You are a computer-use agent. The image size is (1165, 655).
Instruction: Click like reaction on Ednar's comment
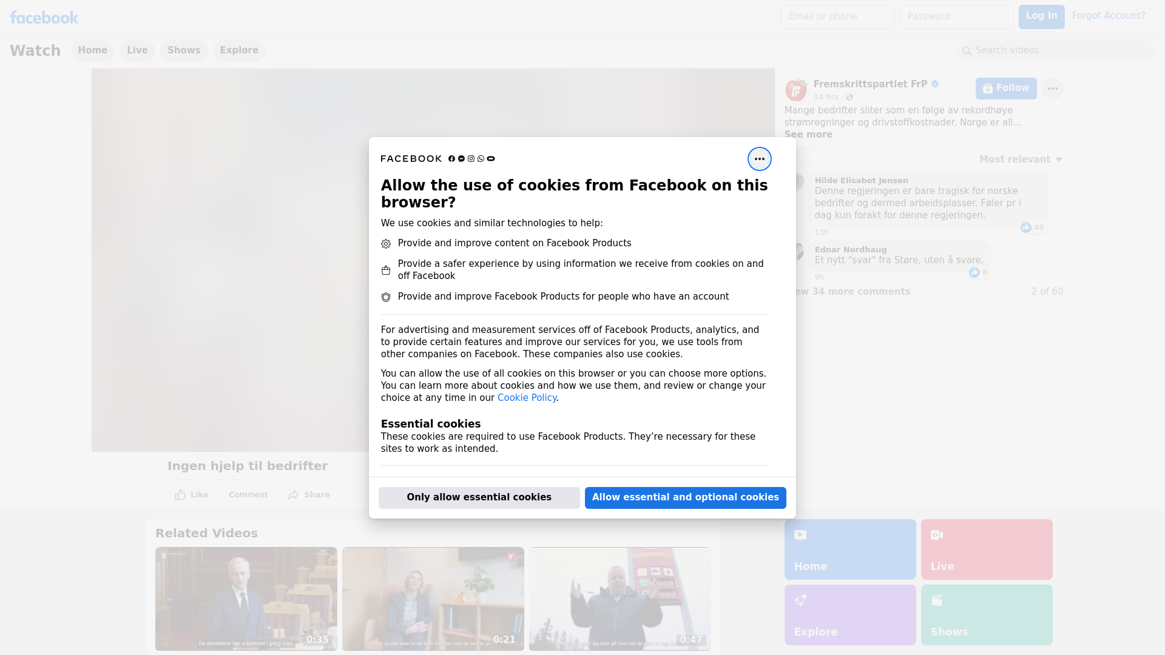pos(974,272)
